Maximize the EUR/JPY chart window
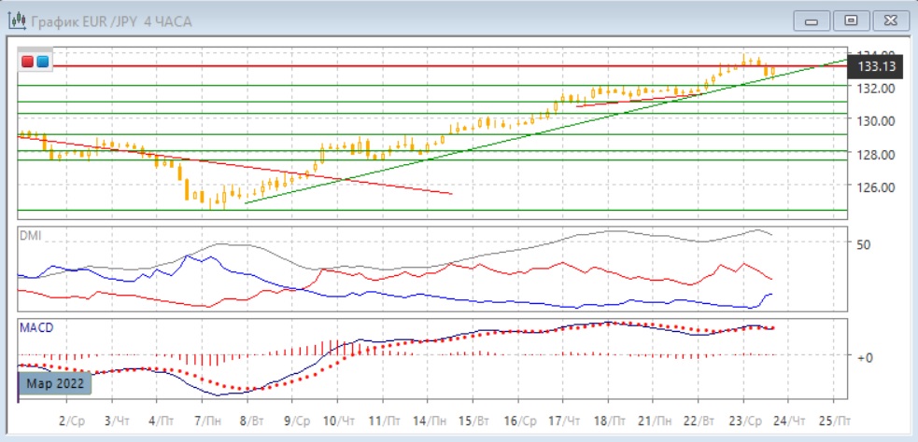The width and height of the screenshot is (918, 442). pos(850,21)
